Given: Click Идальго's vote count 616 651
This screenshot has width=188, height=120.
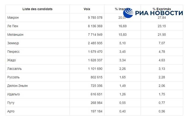Looking at the screenshot, I should (x=96, y=94).
